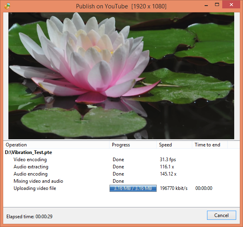
Task: Click the Audio extracting operation
Action: 31,167
